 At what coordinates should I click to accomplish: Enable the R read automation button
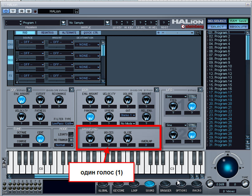tap(22, 11)
